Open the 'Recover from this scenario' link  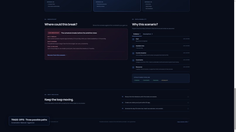click(x=57, y=55)
